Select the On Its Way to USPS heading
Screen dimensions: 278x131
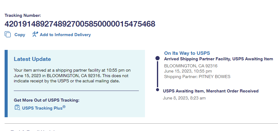[x=187, y=53]
